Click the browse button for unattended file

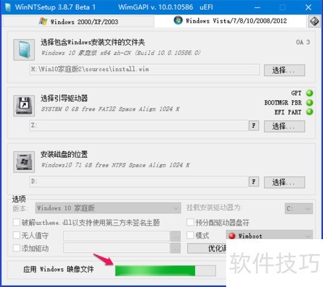coord(176,236)
